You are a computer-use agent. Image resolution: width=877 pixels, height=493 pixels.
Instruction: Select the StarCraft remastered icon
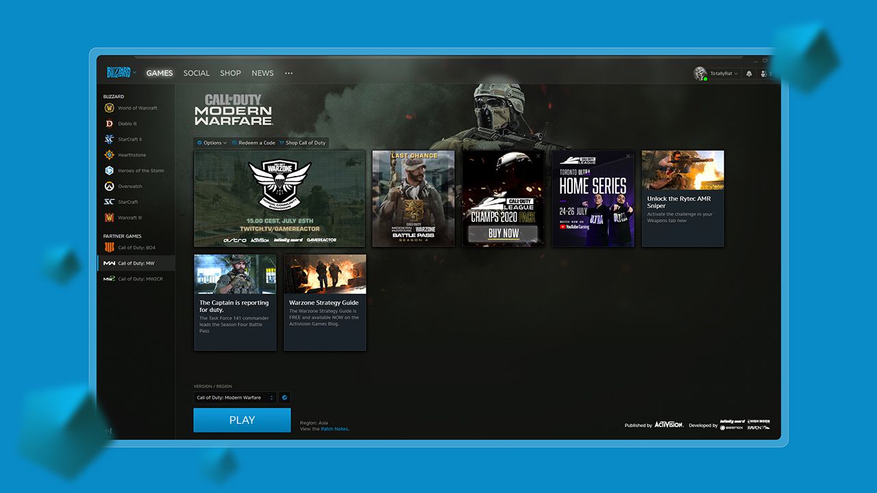point(109,202)
